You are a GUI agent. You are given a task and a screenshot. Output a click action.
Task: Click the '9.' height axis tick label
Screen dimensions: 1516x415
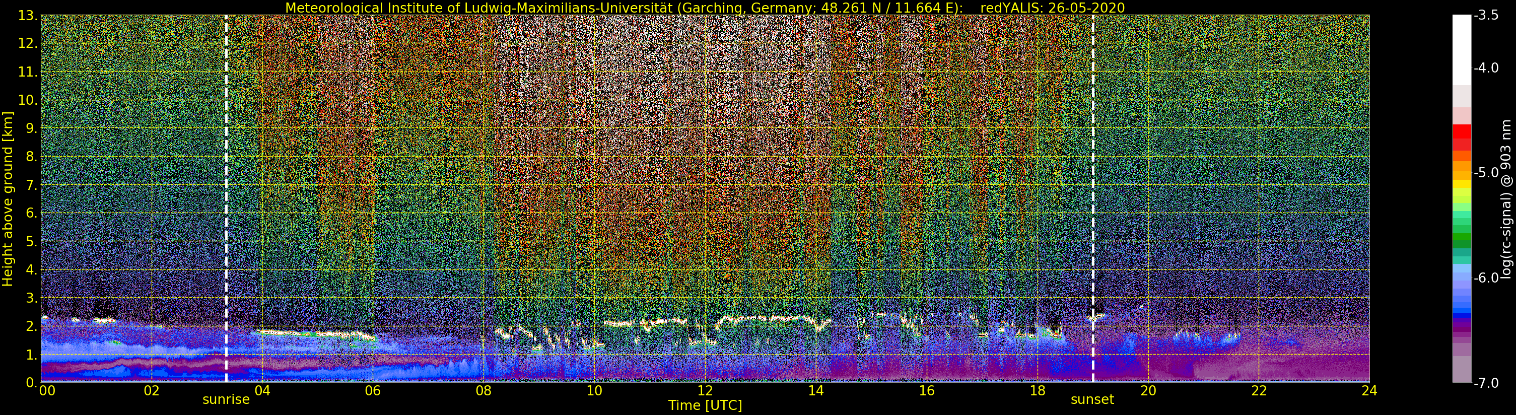point(32,128)
